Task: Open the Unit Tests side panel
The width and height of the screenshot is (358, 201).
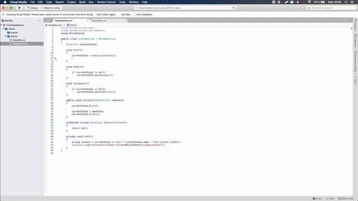Action: [356, 80]
